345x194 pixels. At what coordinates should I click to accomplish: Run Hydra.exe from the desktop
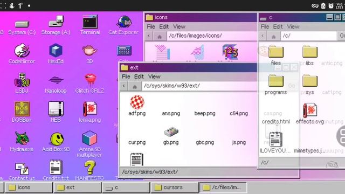[x=22, y=141]
